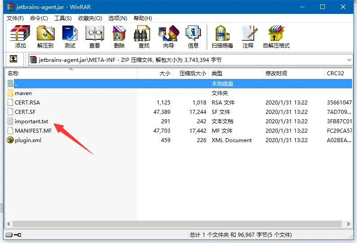Click the maven folder icon
The image size is (357, 243).
tap(10, 93)
